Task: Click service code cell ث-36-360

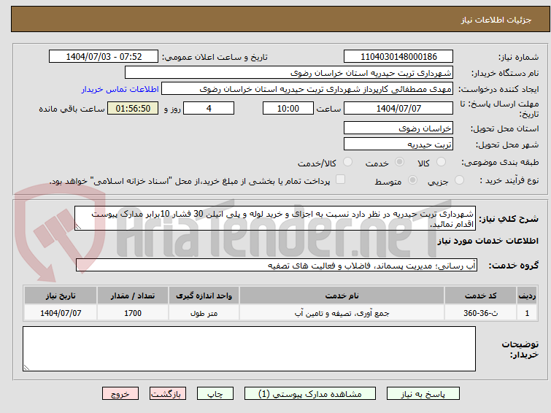Action: tap(480, 313)
